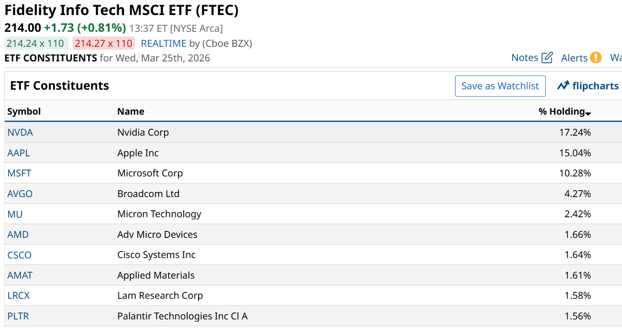The image size is (622, 328).
Task: Open the AMAT symbol link
Action: pos(20,275)
